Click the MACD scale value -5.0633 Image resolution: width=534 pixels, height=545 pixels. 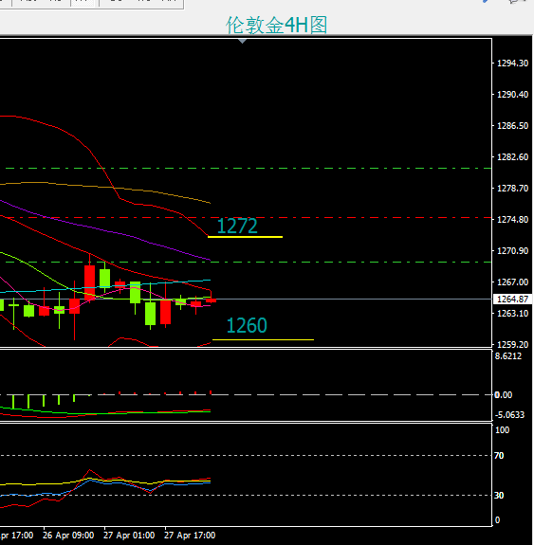tap(509, 415)
